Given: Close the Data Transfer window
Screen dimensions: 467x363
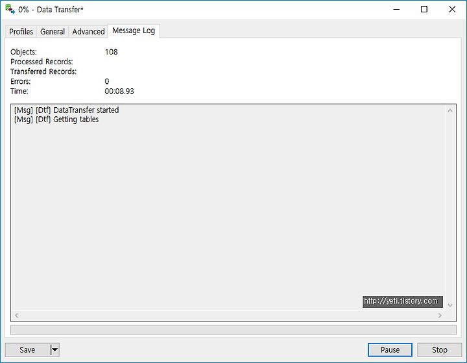Looking at the screenshot, I should pos(452,9).
